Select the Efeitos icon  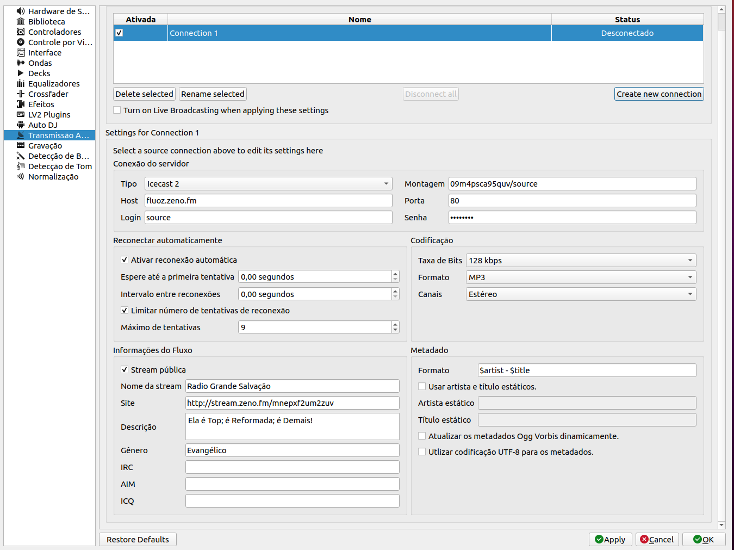[x=21, y=104]
